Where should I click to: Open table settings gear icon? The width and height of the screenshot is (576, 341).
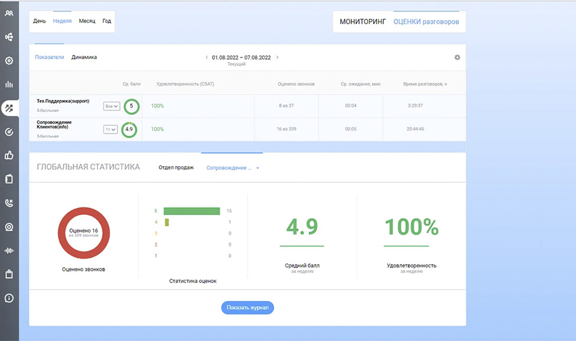[457, 57]
